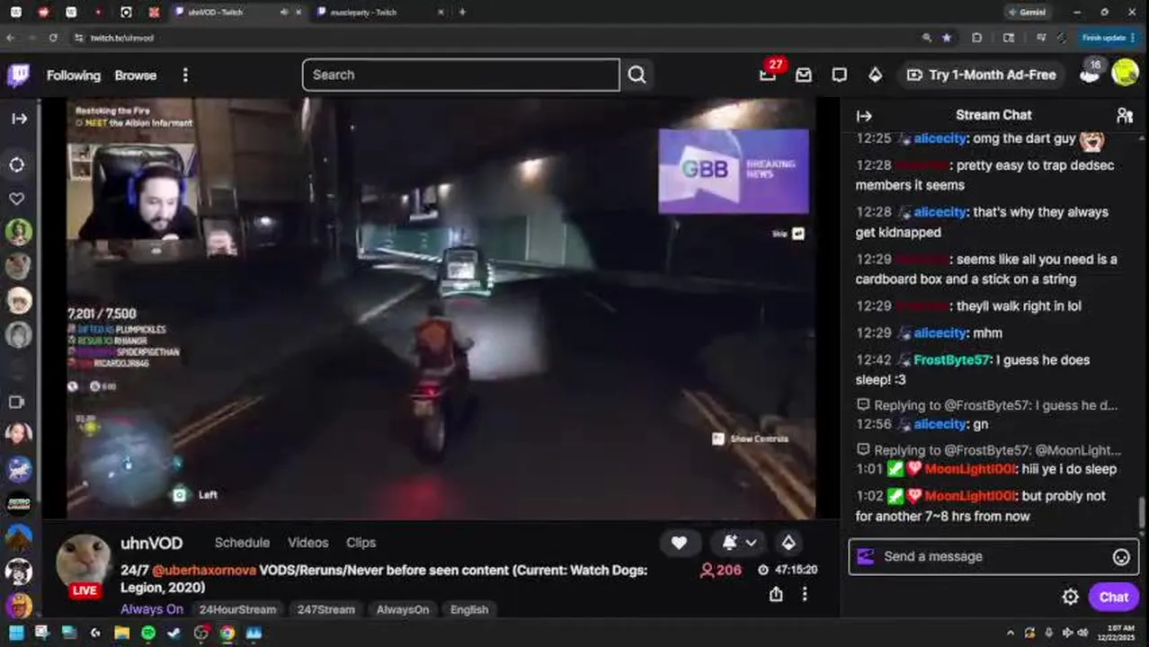Screen dimensions: 1149x647
Task: Open the camera icon in left sidebar
Action: 17,402
